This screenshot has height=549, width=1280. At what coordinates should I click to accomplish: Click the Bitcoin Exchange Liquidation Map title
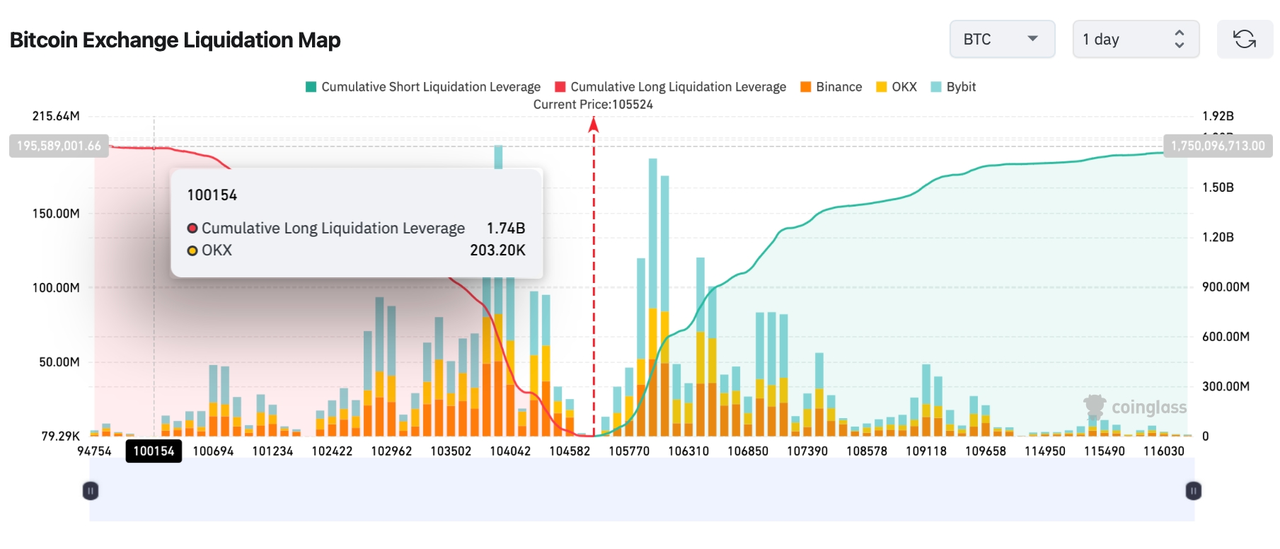click(x=175, y=40)
